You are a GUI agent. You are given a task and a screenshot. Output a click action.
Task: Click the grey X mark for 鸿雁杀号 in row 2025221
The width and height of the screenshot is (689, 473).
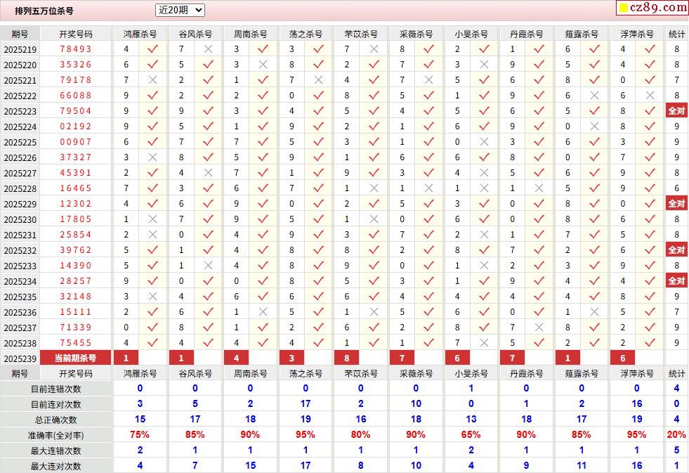152,80
